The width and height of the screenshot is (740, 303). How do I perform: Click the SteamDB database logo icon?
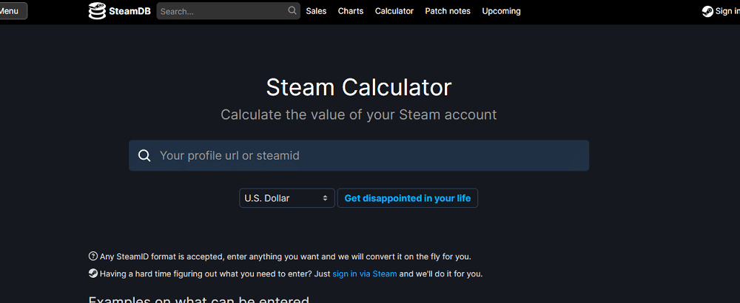[x=97, y=11]
